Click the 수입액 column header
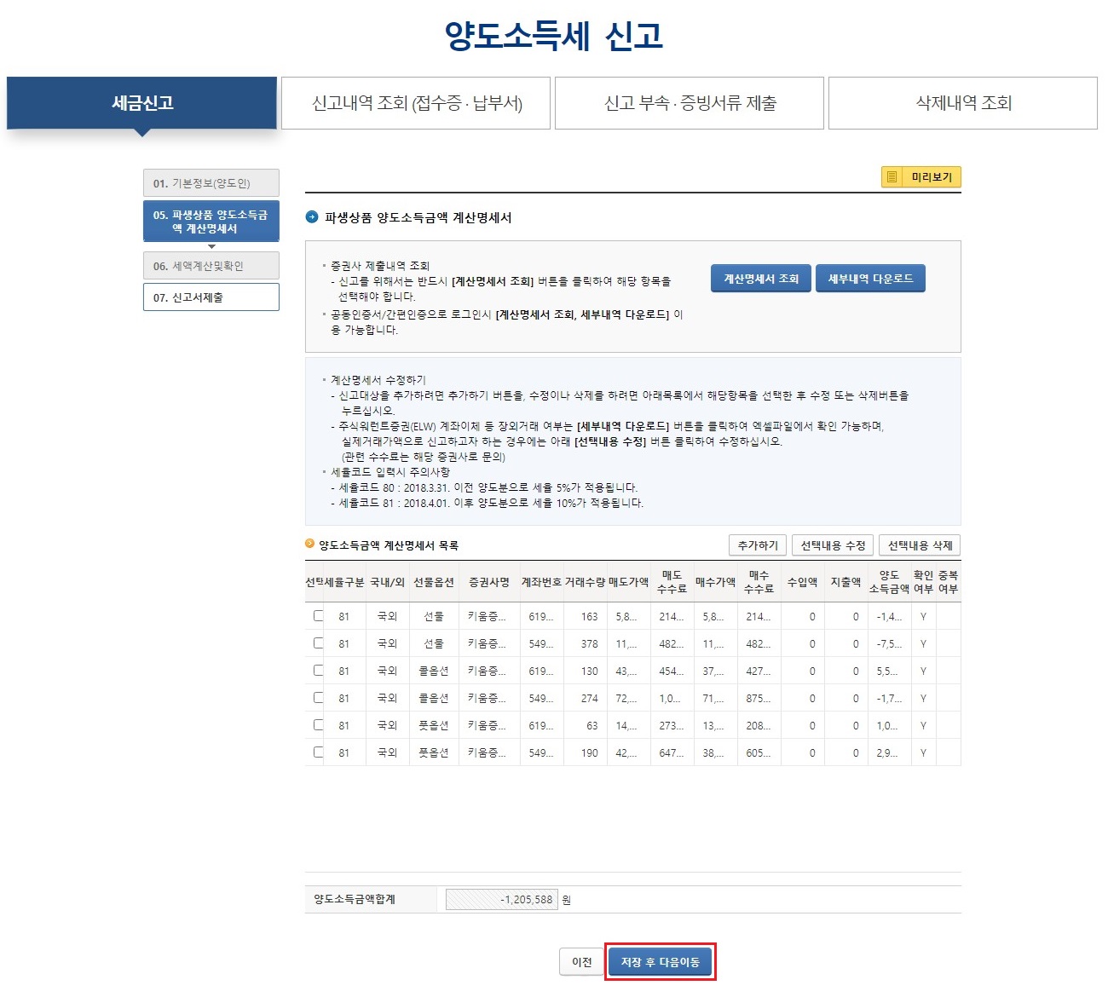Viewport: 1108px width, 997px height. tap(802, 582)
